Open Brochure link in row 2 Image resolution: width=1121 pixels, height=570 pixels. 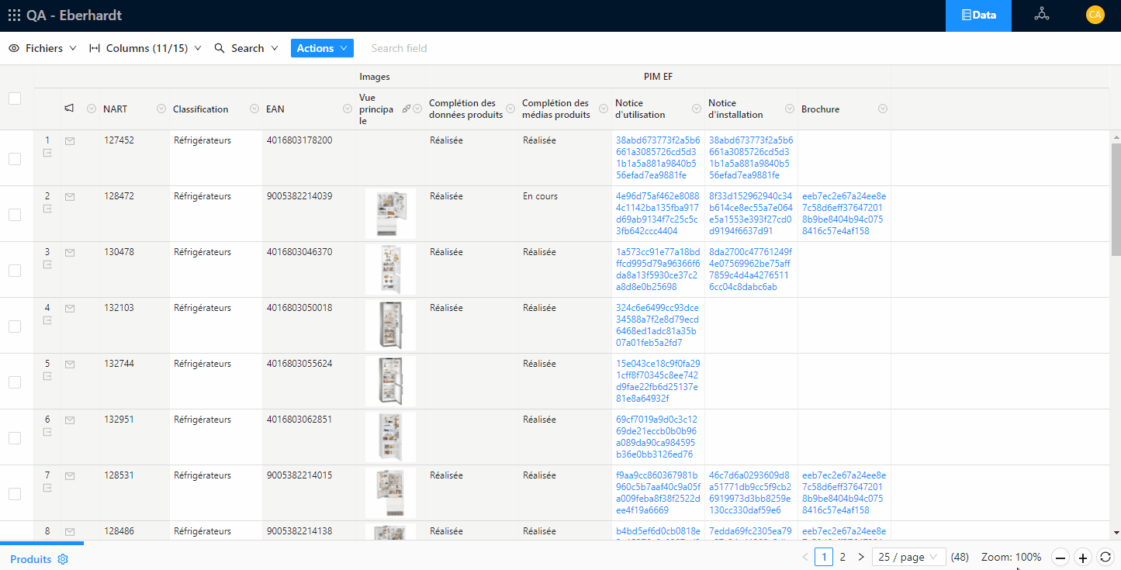[x=844, y=213]
